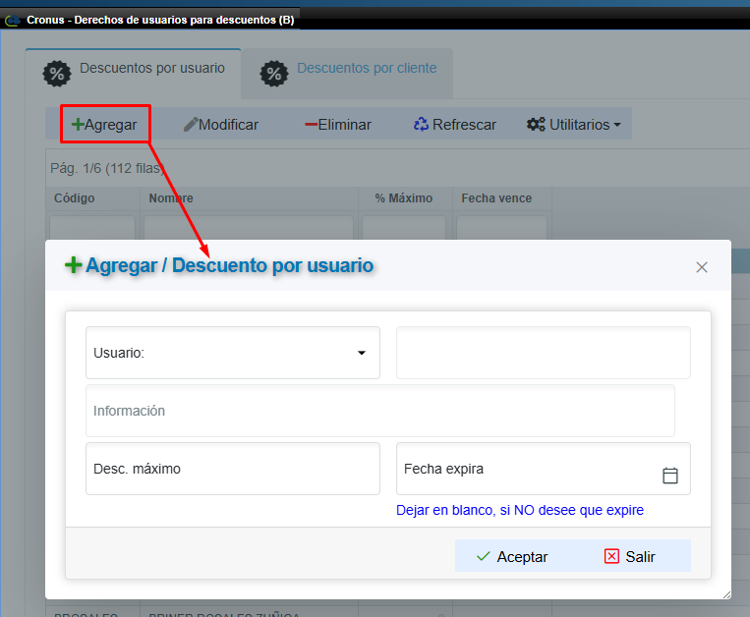The height and width of the screenshot is (617, 750).
Task: Switch to Descuentos por usuario tab
Action: click(x=133, y=74)
